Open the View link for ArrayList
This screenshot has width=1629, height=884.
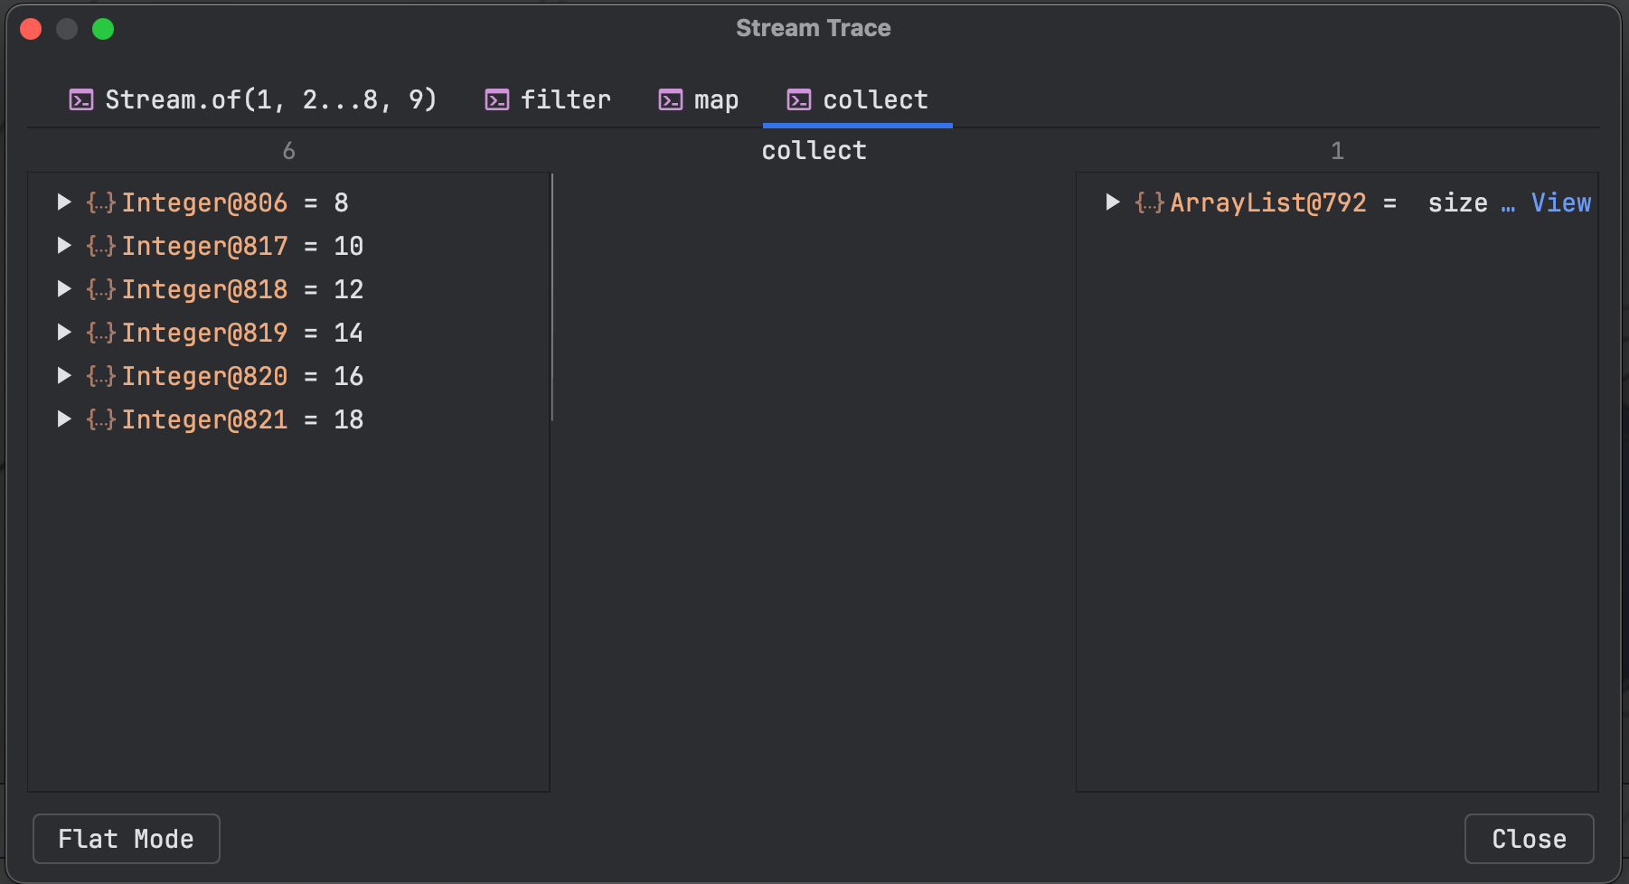[x=1560, y=202]
